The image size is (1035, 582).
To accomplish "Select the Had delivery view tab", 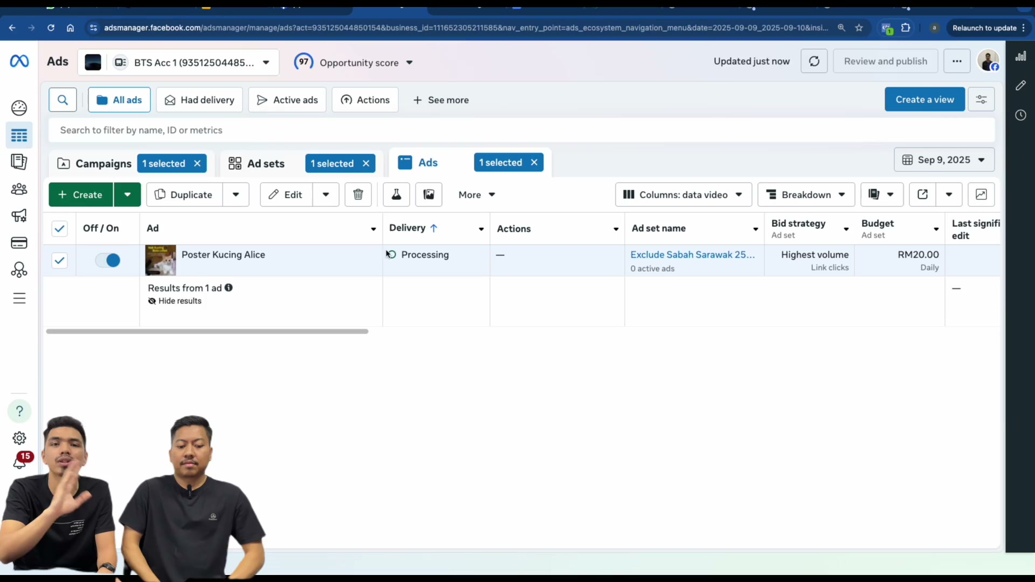I will [x=199, y=100].
